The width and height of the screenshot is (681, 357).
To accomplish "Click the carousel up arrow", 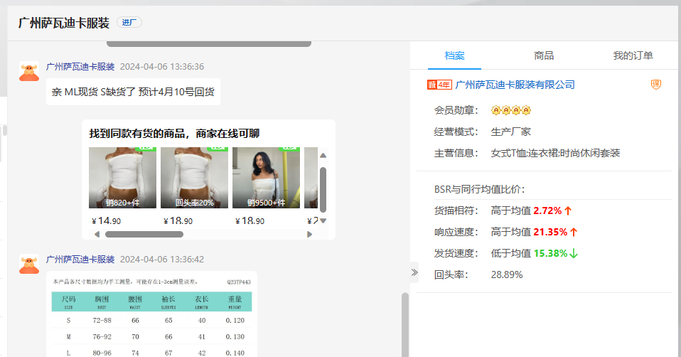I will [323, 155].
